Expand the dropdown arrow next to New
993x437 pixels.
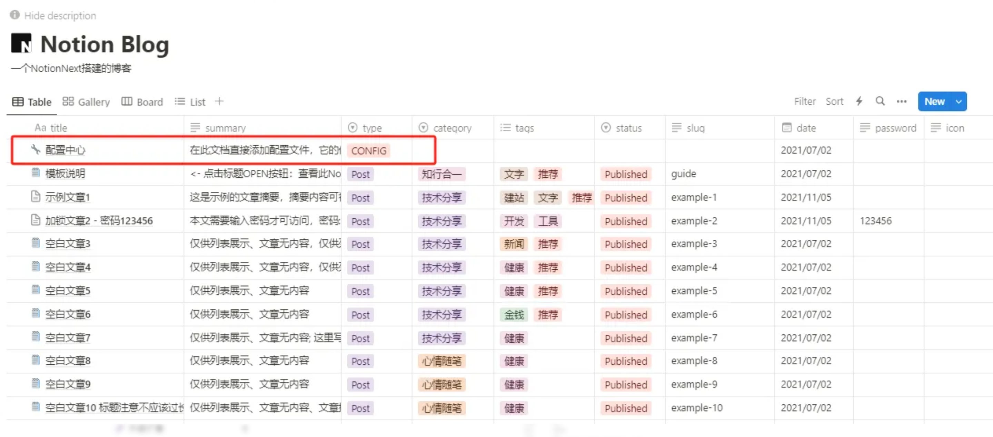(x=959, y=102)
